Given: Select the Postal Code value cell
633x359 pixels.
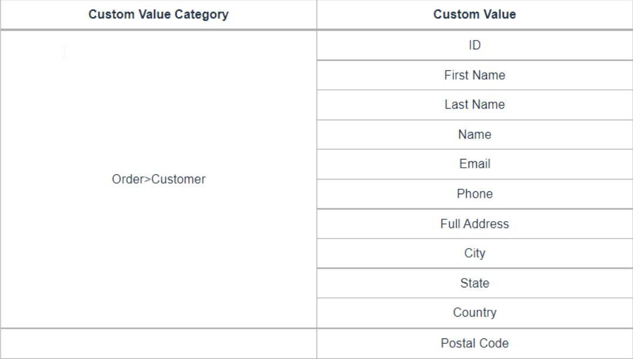Looking at the screenshot, I should tap(474, 343).
